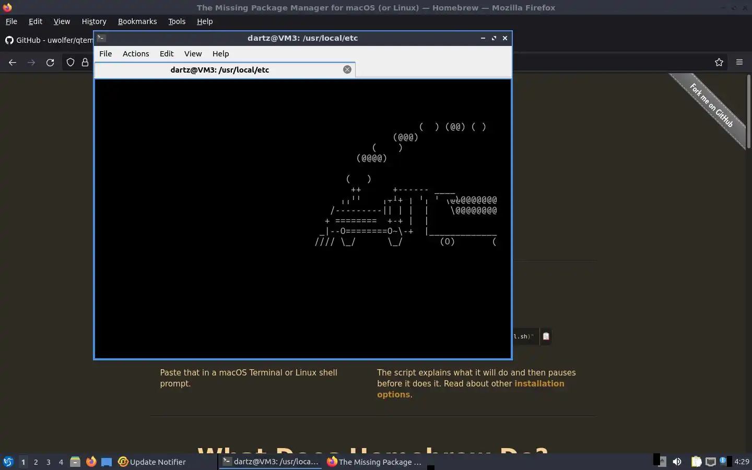Switch to workspace 1

click(x=23, y=462)
